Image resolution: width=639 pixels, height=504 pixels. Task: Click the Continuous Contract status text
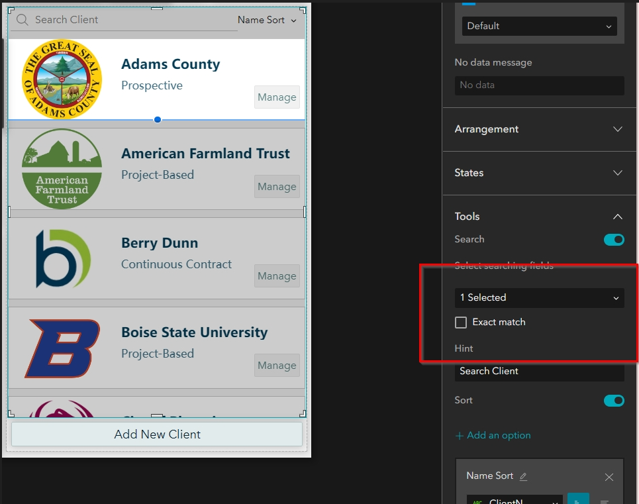coord(176,264)
